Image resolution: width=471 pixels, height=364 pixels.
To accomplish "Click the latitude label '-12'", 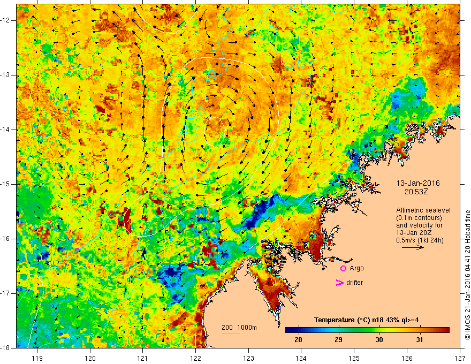I will click(x=6, y=20).
